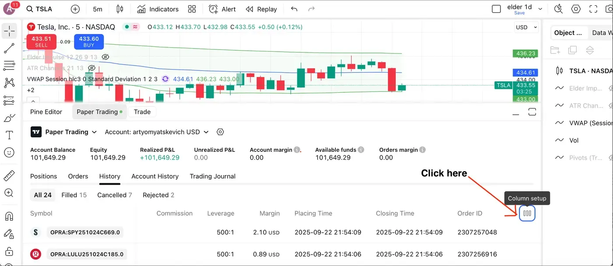Click the Account margin info icon
Screen dimensions: 613x266
[x=297, y=150]
